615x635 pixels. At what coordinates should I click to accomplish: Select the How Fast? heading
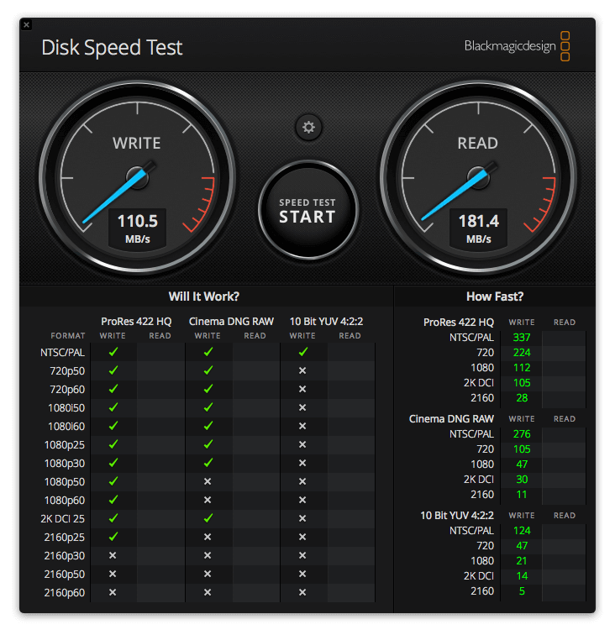[495, 297]
